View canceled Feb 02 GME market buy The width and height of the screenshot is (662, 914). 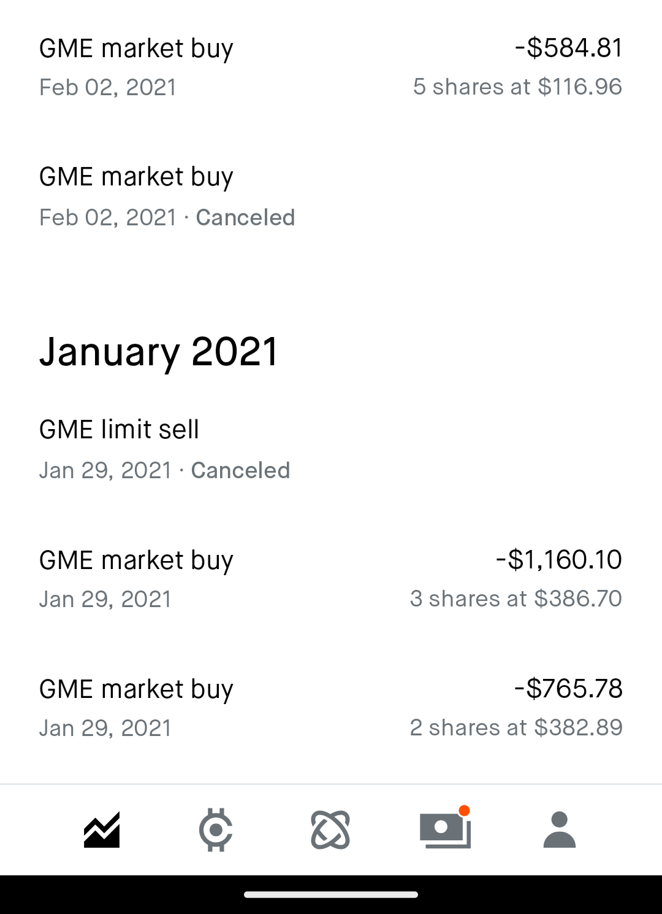pos(331,196)
